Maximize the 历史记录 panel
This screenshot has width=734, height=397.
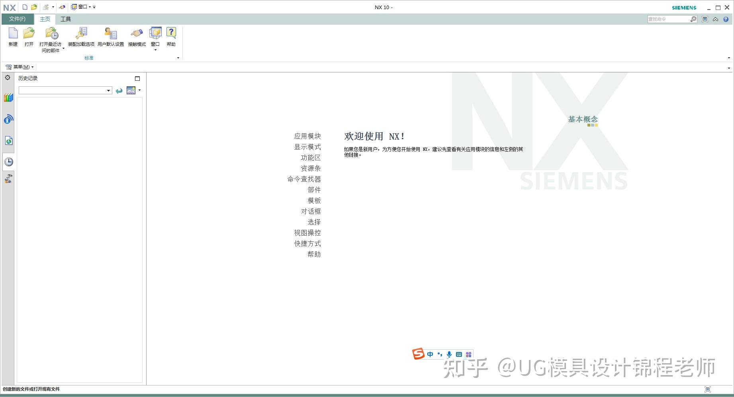137,78
